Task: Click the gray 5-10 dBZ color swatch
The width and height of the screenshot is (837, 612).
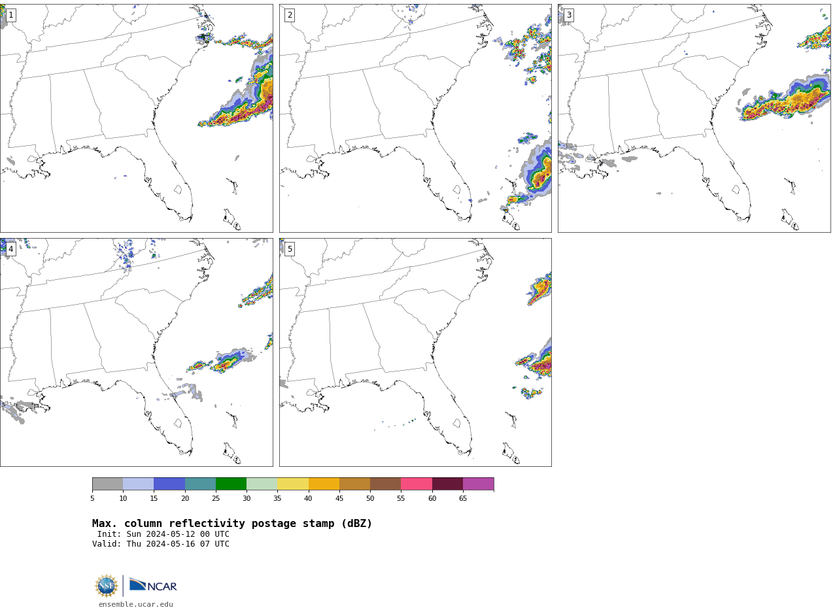Action: tap(107, 484)
